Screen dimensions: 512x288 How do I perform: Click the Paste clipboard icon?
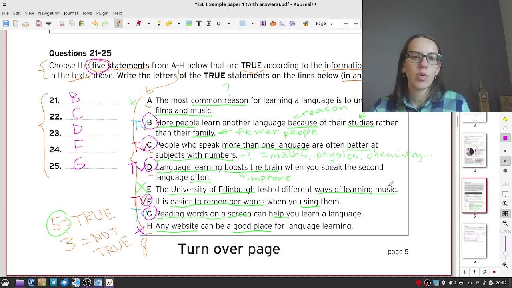click(82, 24)
